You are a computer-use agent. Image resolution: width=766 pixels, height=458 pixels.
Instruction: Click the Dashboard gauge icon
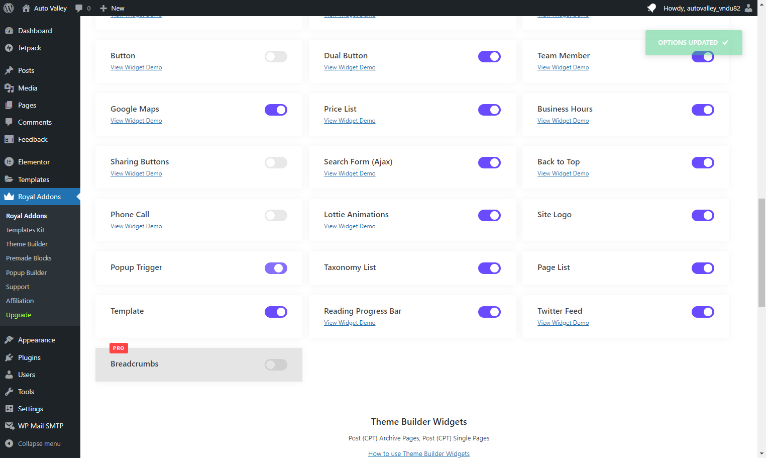(9, 31)
